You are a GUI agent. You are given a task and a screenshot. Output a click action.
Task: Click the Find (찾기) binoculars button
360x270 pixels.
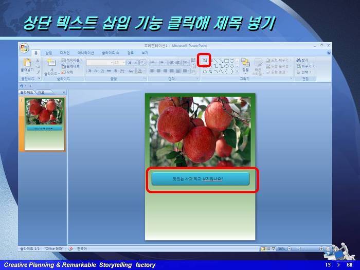pos(302,60)
